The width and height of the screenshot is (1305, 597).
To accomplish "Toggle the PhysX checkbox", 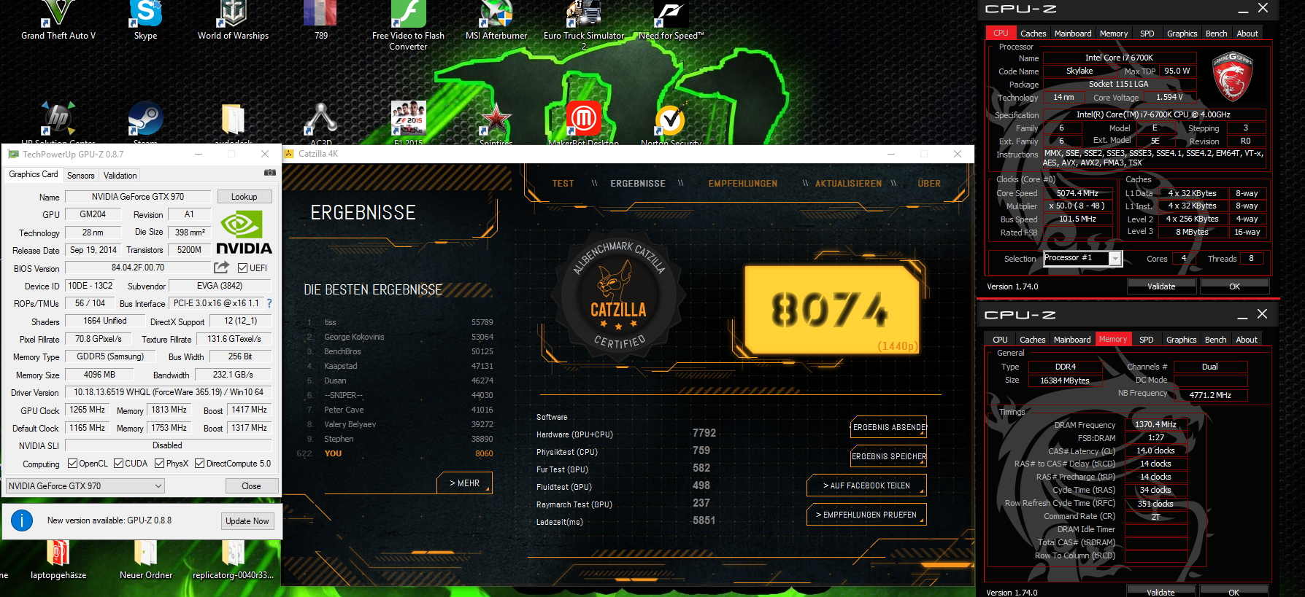I will coord(159,464).
